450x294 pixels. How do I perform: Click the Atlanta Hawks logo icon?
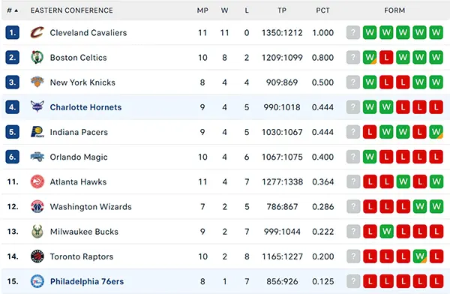37,181
